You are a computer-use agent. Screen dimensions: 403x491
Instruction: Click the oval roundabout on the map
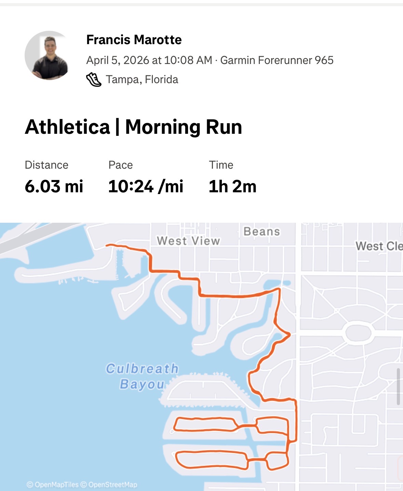[358, 333]
